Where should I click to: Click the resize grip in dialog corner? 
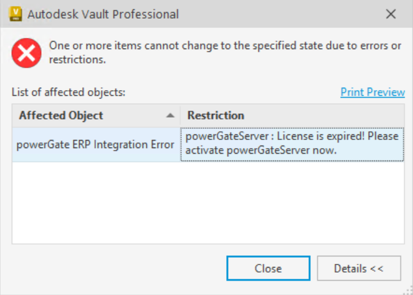click(408, 290)
